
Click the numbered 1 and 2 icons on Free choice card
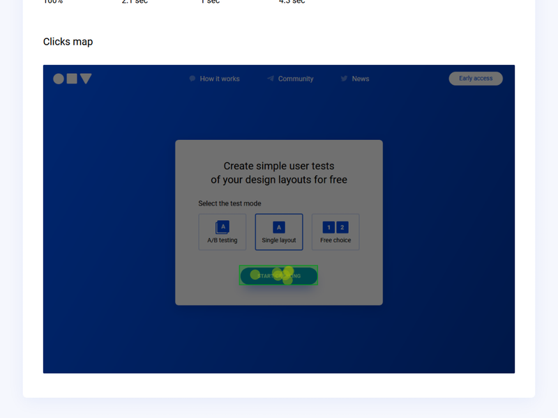pos(335,227)
